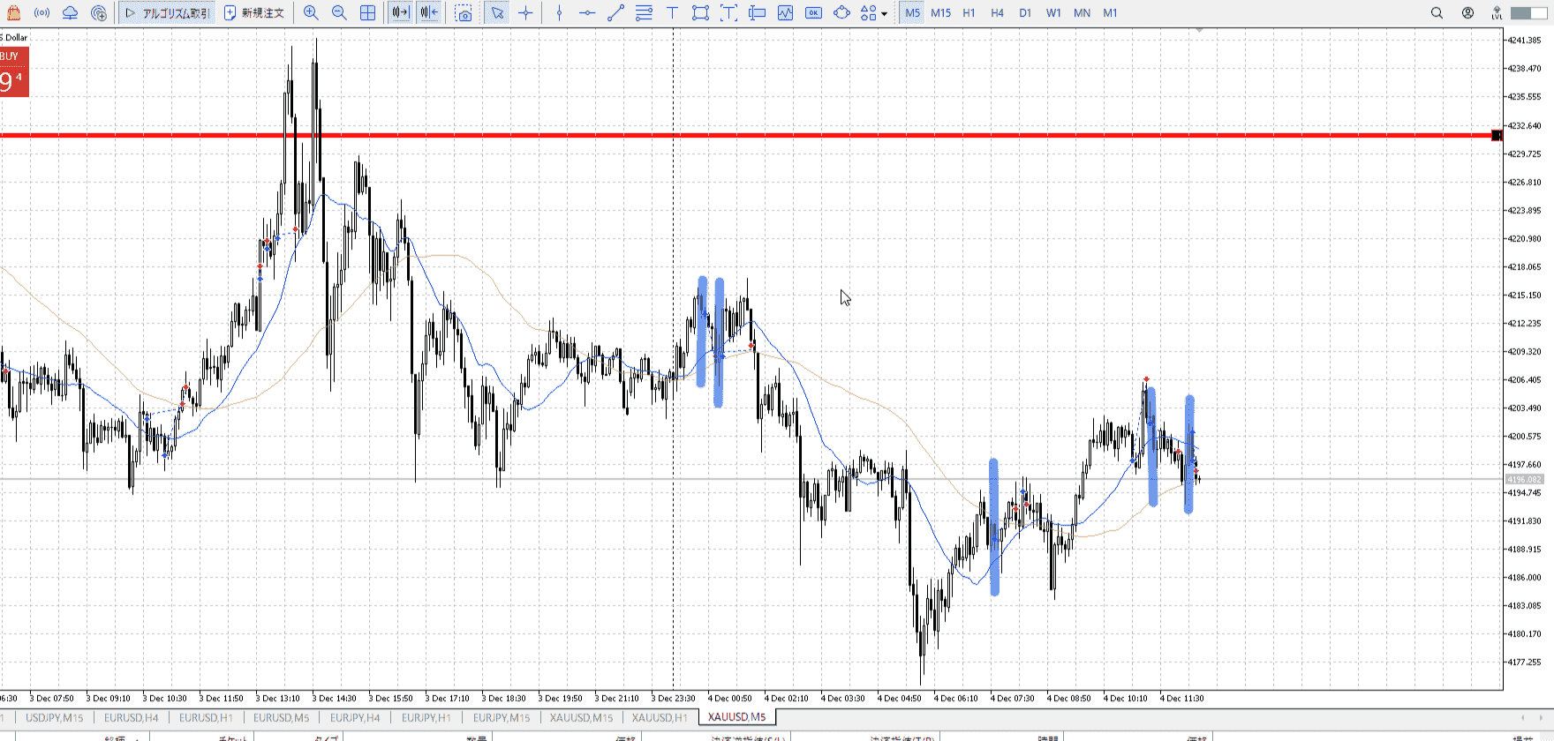Take a chart screenshot with camera icon

point(464,13)
